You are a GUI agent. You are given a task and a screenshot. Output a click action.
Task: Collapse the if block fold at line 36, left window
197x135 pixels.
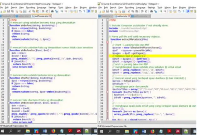[8, 117]
